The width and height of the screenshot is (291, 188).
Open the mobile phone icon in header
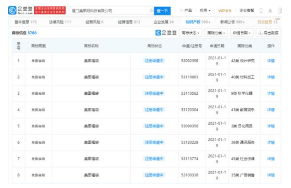tap(261, 11)
